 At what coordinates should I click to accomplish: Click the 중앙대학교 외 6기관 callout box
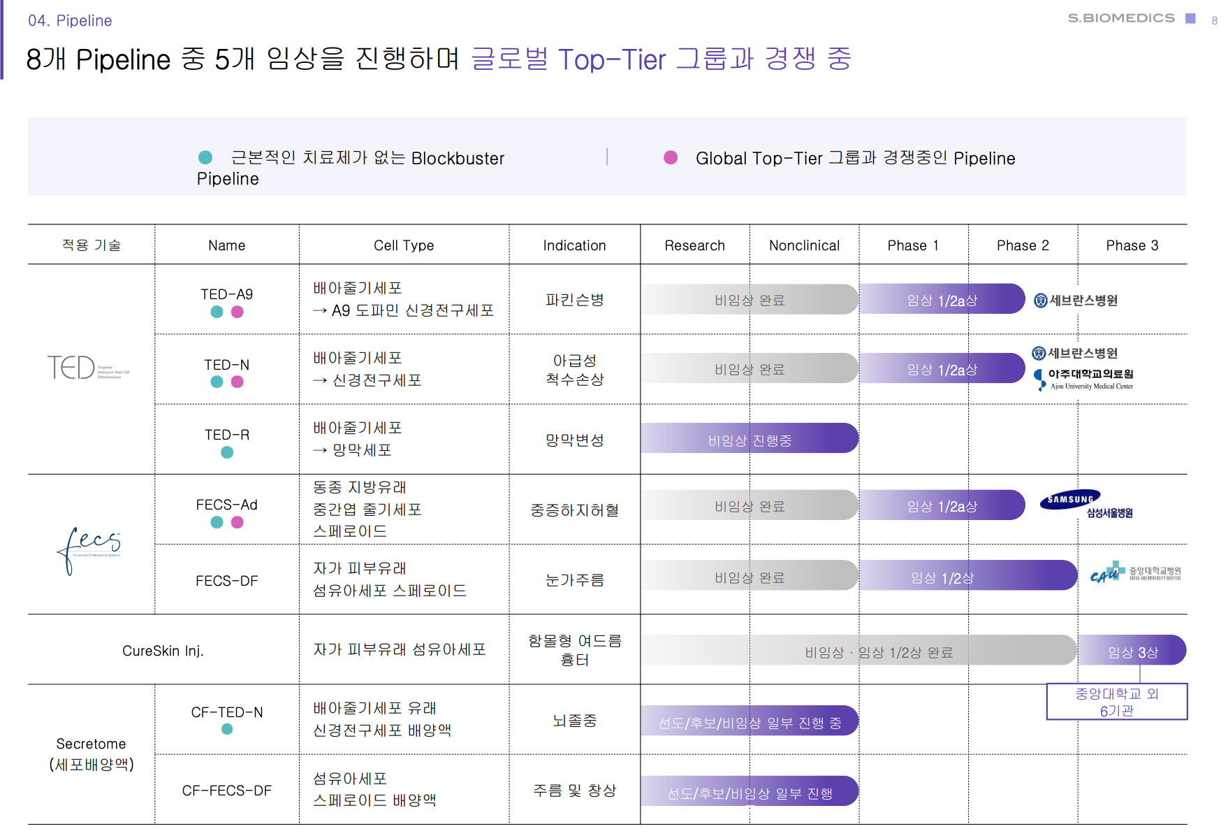click(x=1117, y=702)
